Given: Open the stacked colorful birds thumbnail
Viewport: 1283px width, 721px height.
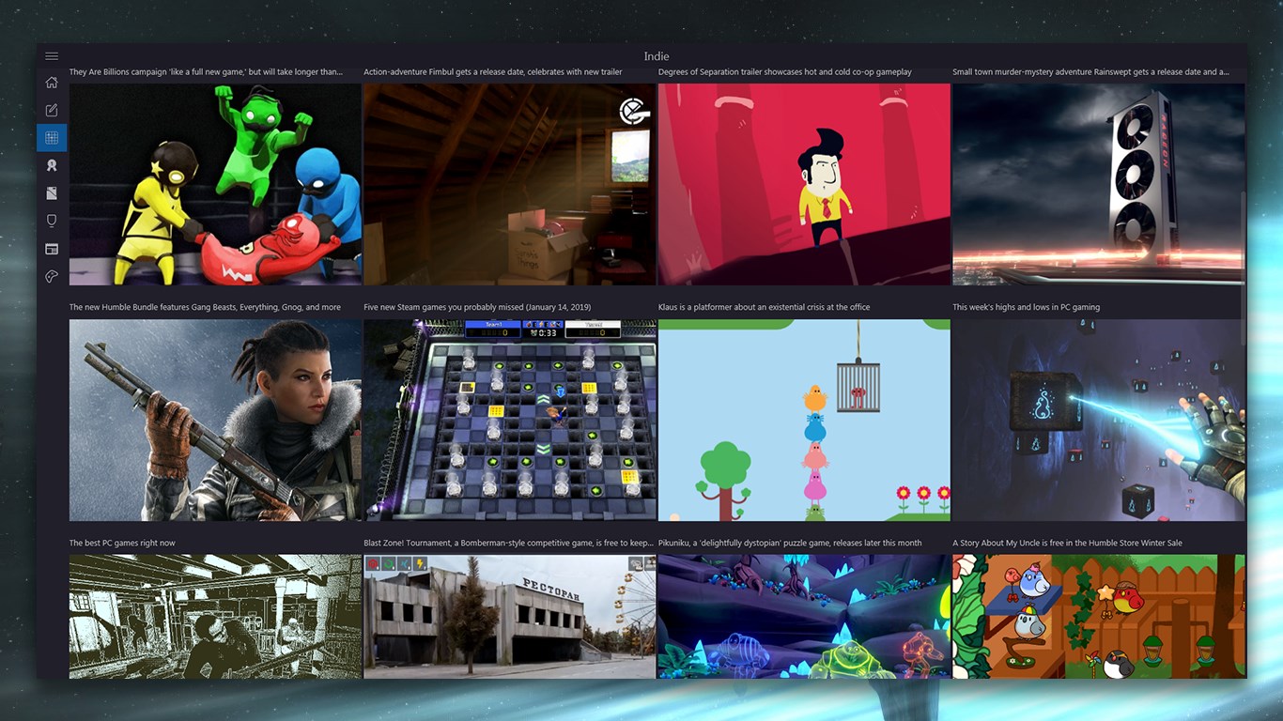Looking at the screenshot, I should coord(804,420).
